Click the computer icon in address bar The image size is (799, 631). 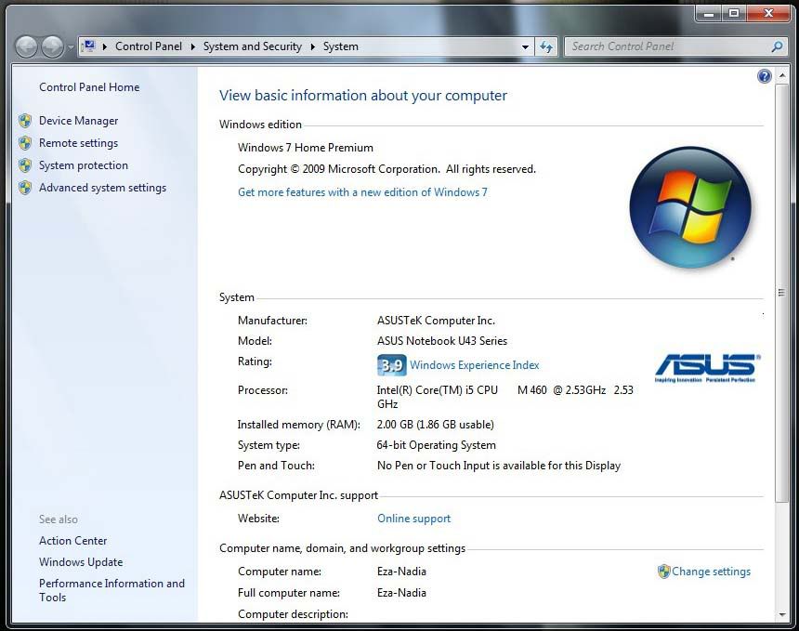pos(88,46)
